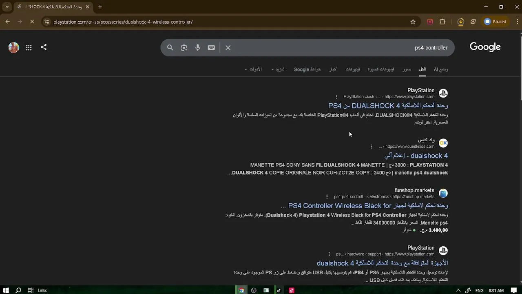Viewport: 522px width, 294px height.
Task: Open DUALSHOCK 4 من PS4 result link
Action: click(x=388, y=106)
